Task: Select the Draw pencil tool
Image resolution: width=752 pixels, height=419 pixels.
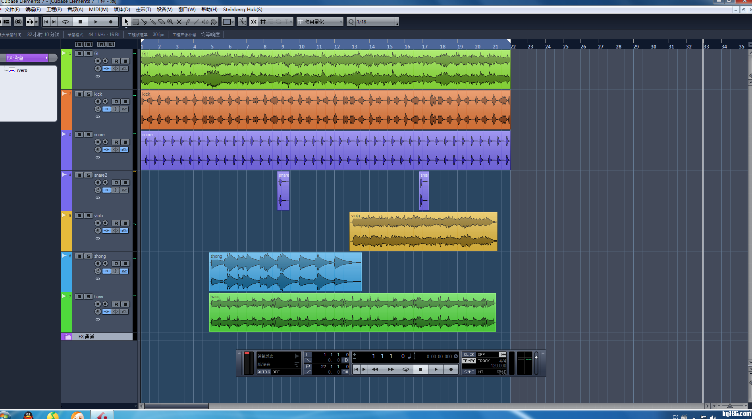Action: [x=188, y=22]
